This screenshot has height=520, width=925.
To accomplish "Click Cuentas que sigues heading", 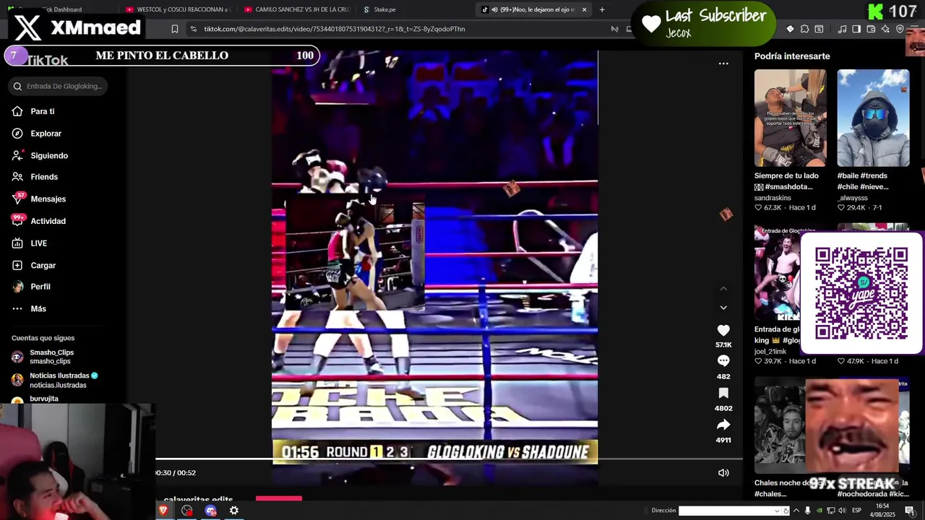I will click(x=43, y=338).
